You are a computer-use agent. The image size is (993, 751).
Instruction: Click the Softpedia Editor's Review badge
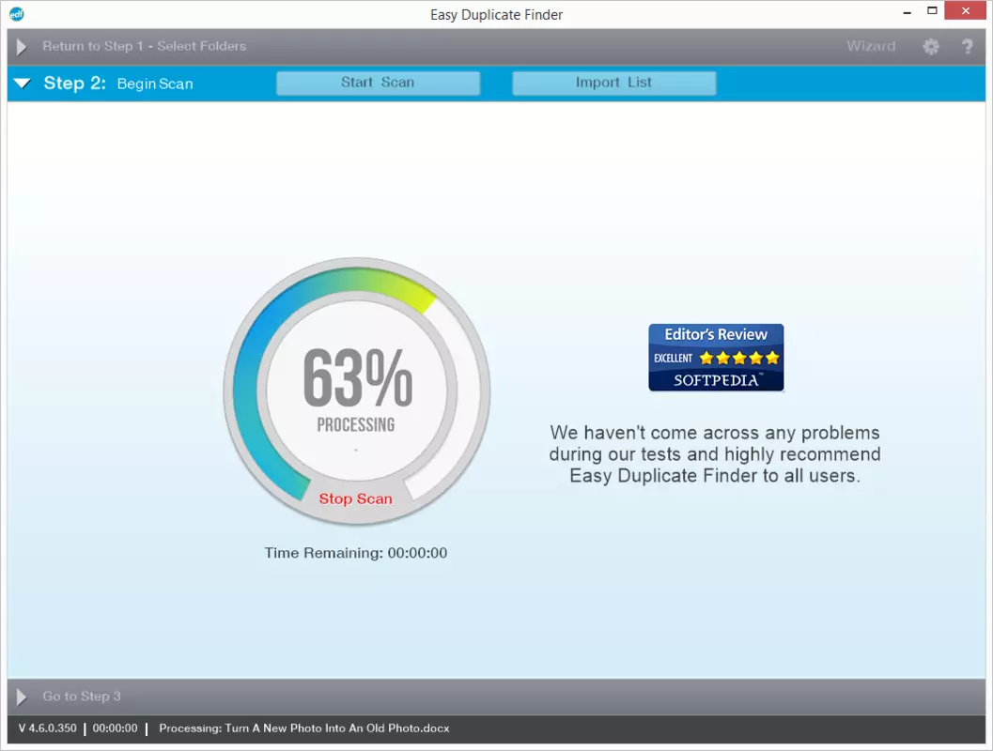[x=716, y=358]
